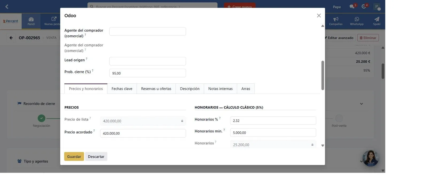Open the Notas internas tab
This screenshot has width=428, height=192.
pyautogui.click(x=220, y=89)
